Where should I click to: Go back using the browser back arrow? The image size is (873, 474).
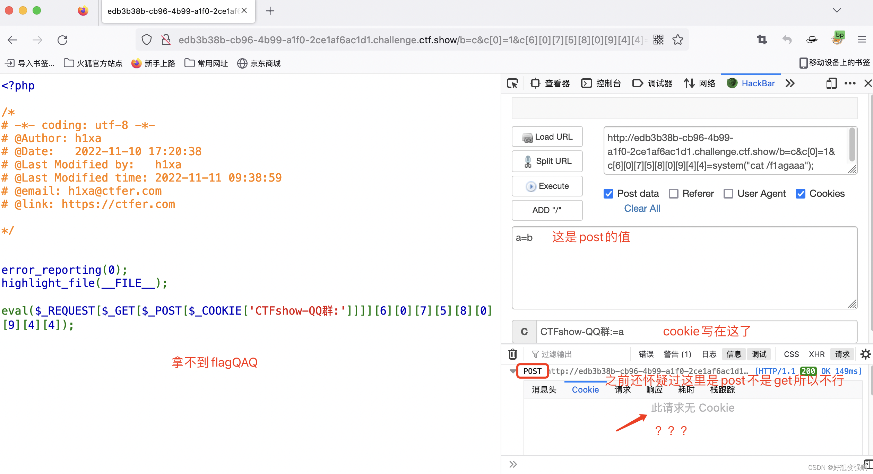12,40
